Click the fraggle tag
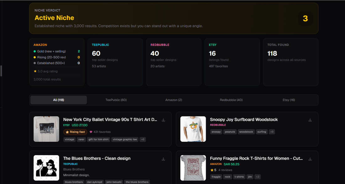The width and height of the screenshot is (345, 184). [x=216, y=177]
